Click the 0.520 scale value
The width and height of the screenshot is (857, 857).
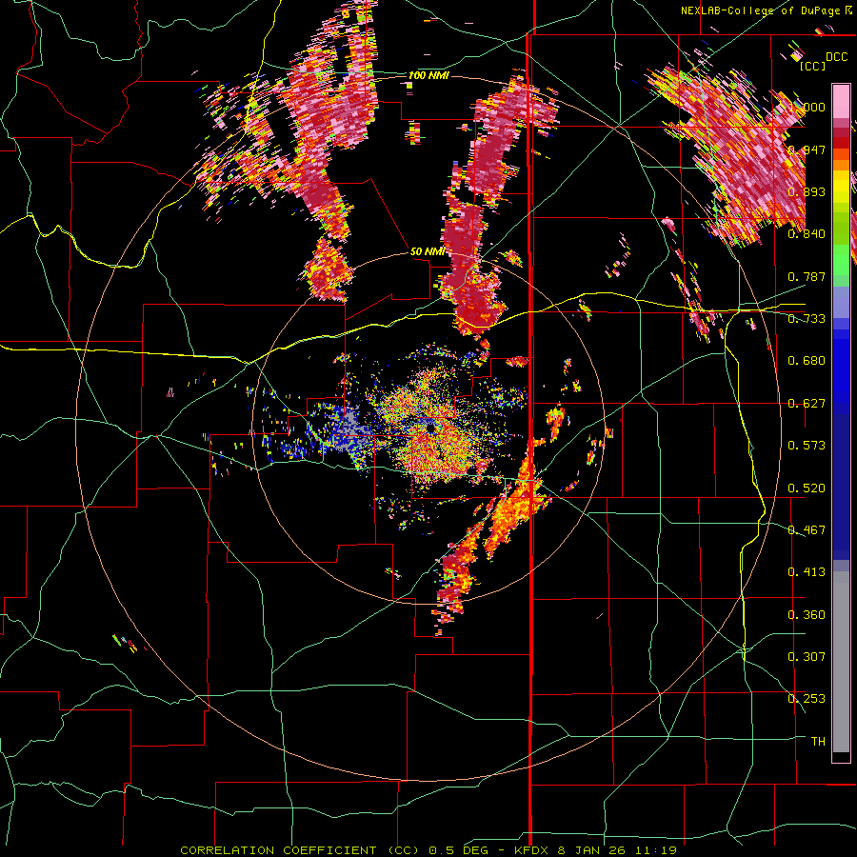pos(807,488)
